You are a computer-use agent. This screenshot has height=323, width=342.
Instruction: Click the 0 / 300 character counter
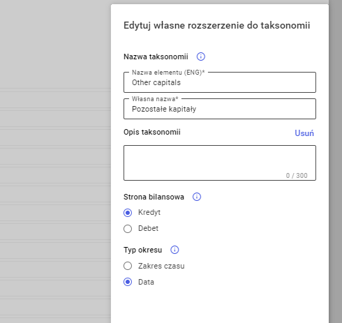click(297, 176)
